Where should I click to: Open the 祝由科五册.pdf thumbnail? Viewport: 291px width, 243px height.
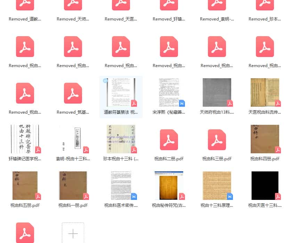[25, 186]
